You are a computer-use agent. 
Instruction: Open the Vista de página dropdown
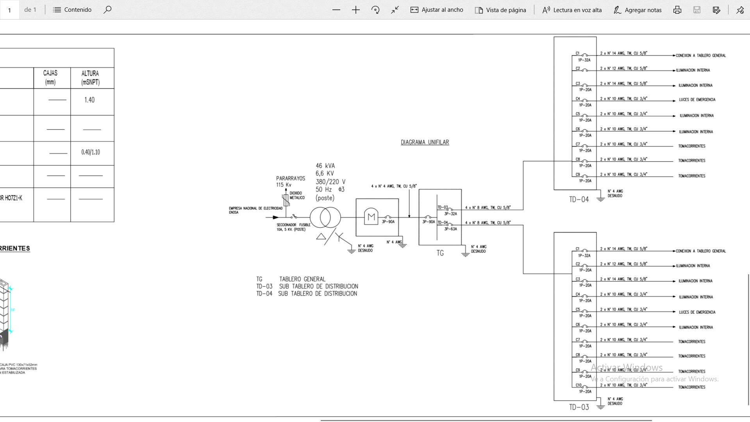500,10
